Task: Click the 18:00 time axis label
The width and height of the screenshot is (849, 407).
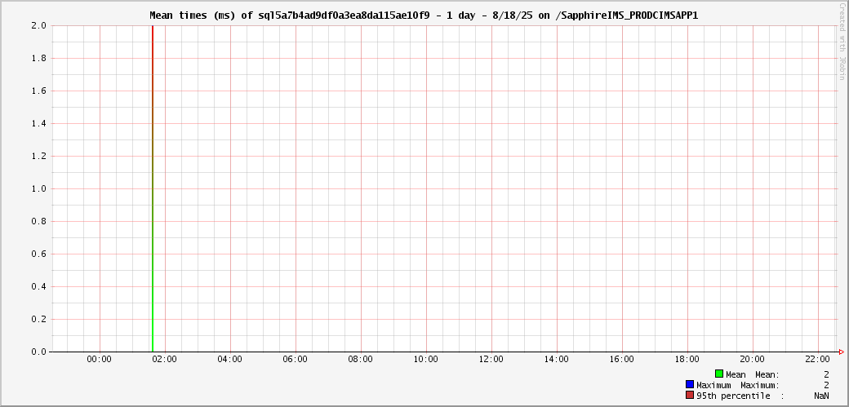Action: click(x=687, y=359)
